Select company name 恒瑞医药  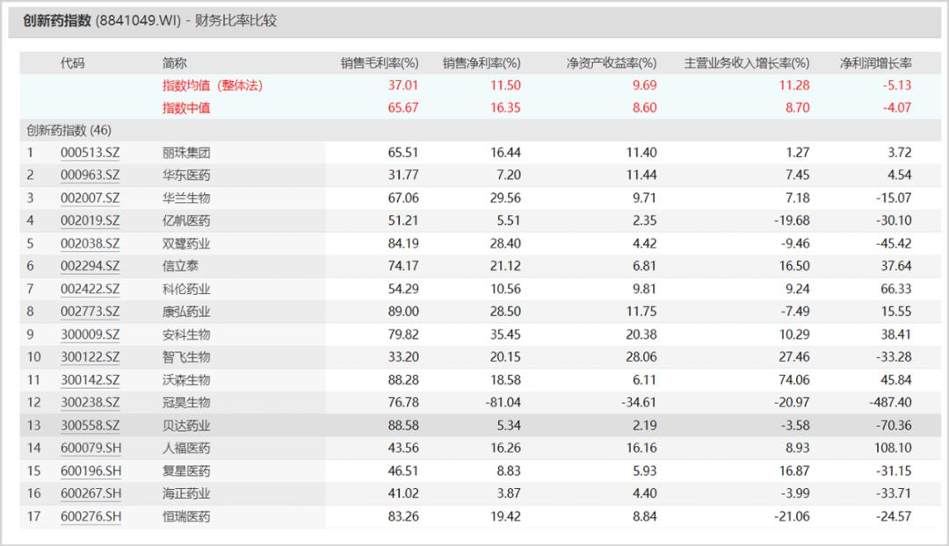(x=186, y=516)
